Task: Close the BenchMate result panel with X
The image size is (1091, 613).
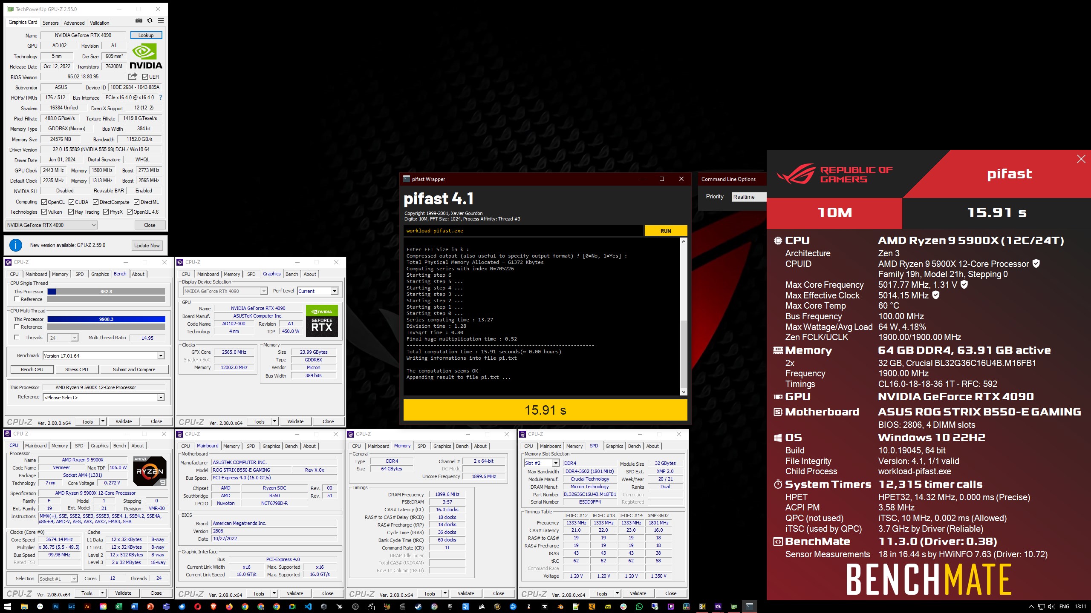Action: [1081, 159]
